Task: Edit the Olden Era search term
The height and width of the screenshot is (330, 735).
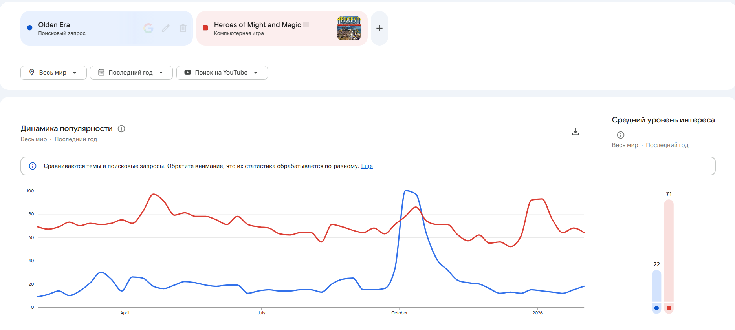Action: [x=166, y=28]
